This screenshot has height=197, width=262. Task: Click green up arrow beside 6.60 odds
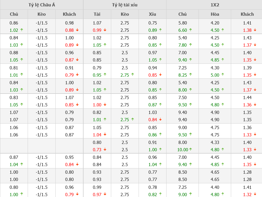[x=190, y=30]
